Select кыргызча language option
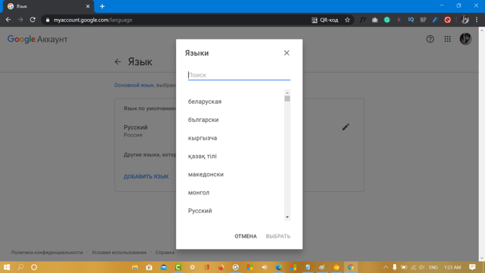 pyautogui.click(x=202, y=138)
